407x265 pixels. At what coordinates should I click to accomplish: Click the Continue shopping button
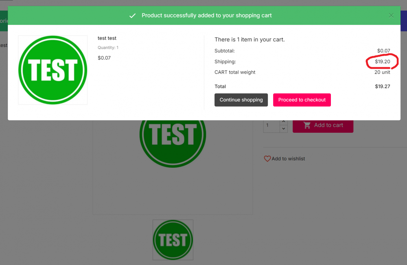click(x=241, y=100)
